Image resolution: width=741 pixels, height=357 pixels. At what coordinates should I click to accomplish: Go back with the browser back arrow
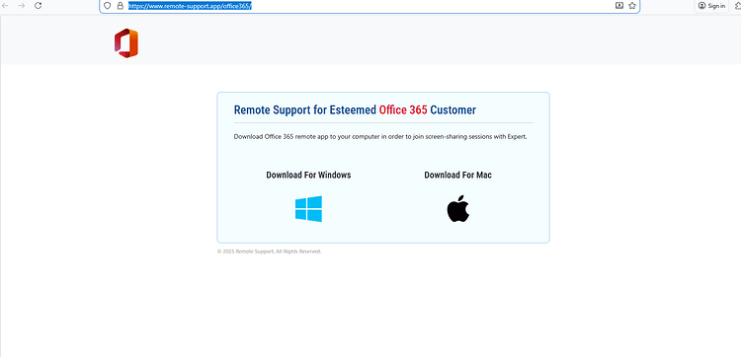pyautogui.click(x=6, y=6)
